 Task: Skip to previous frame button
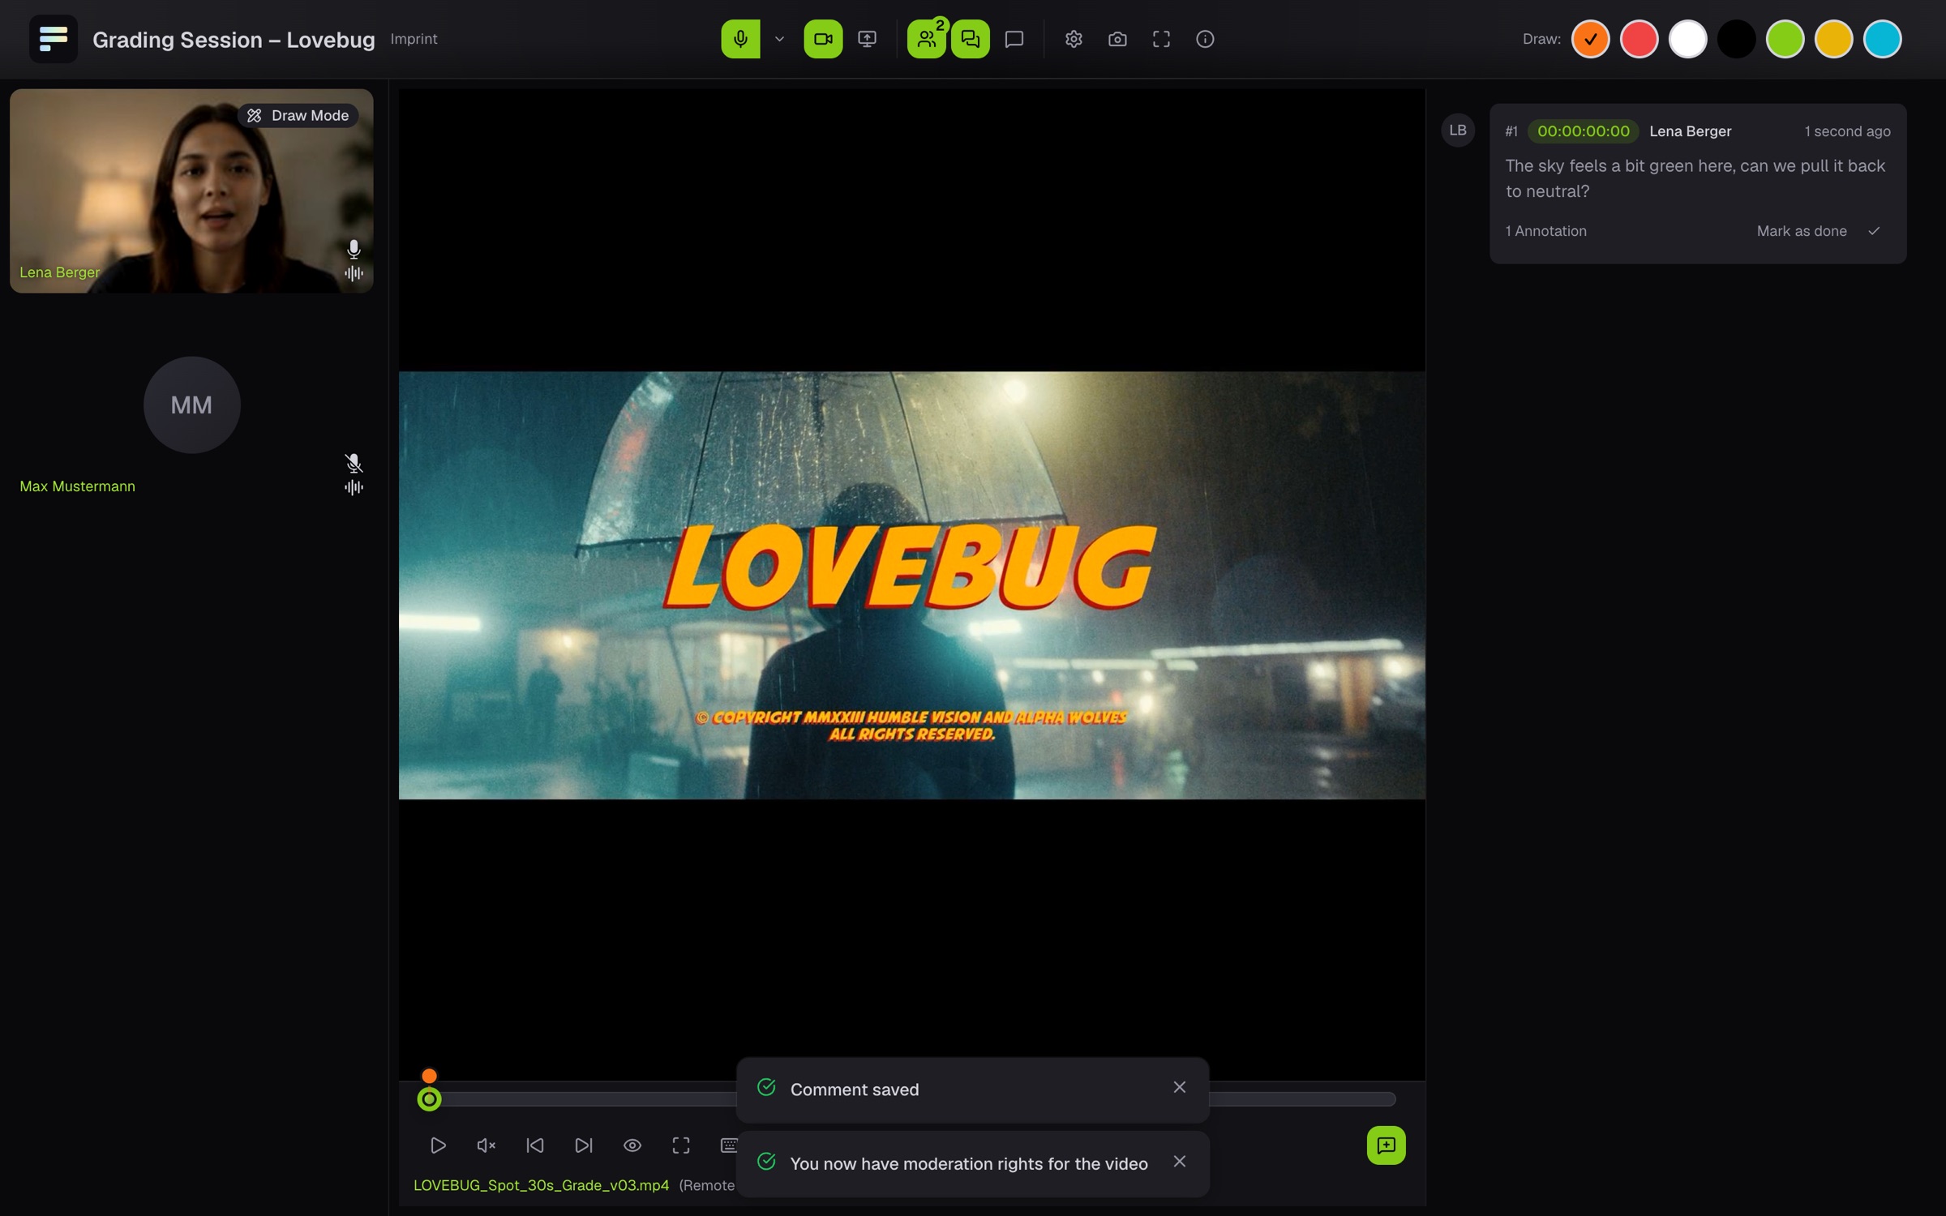[535, 1145]
